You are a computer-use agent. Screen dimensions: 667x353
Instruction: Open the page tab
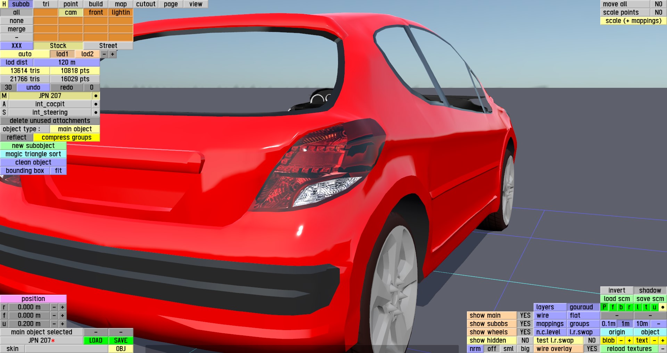[x=171, y=4]
